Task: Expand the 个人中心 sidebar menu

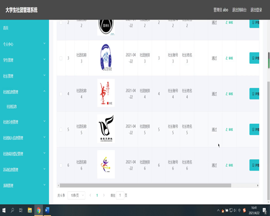Action: click(x=24, y=44)
